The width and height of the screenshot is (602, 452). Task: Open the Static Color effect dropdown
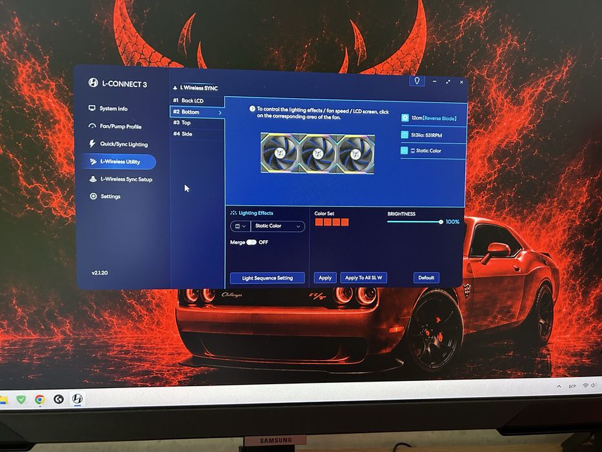click(x=277, y=226)
